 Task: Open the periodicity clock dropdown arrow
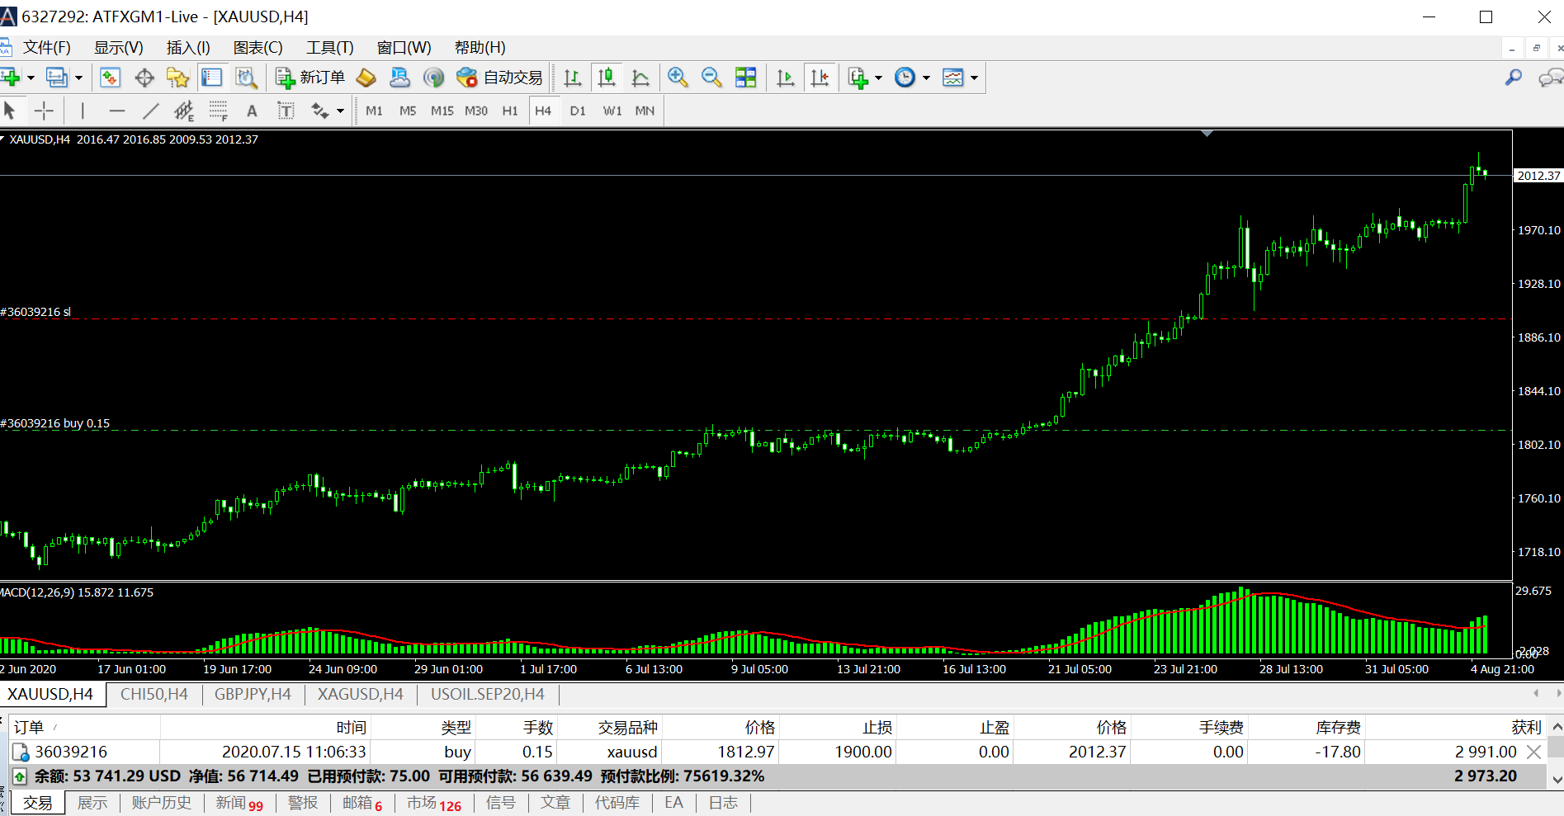point(926,78)
